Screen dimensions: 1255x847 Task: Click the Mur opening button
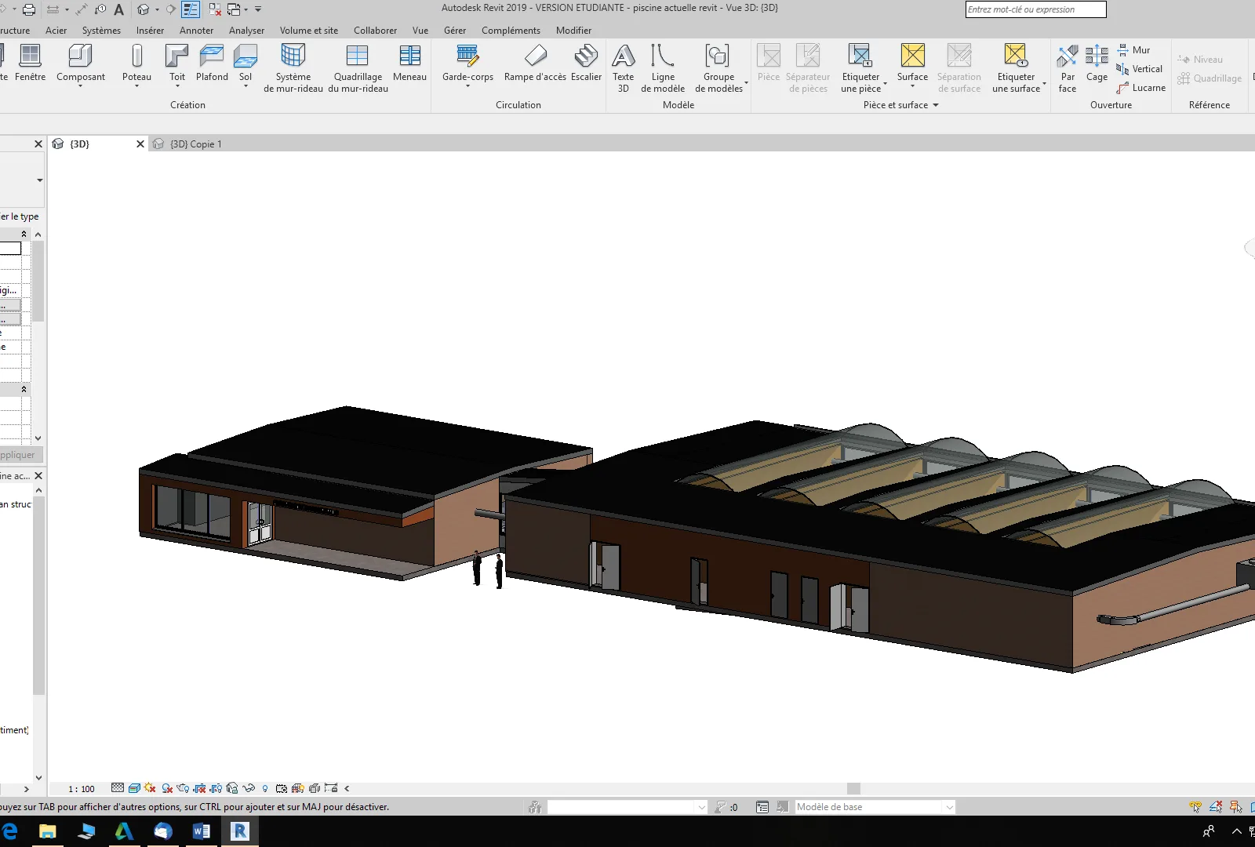[1133, 49]
